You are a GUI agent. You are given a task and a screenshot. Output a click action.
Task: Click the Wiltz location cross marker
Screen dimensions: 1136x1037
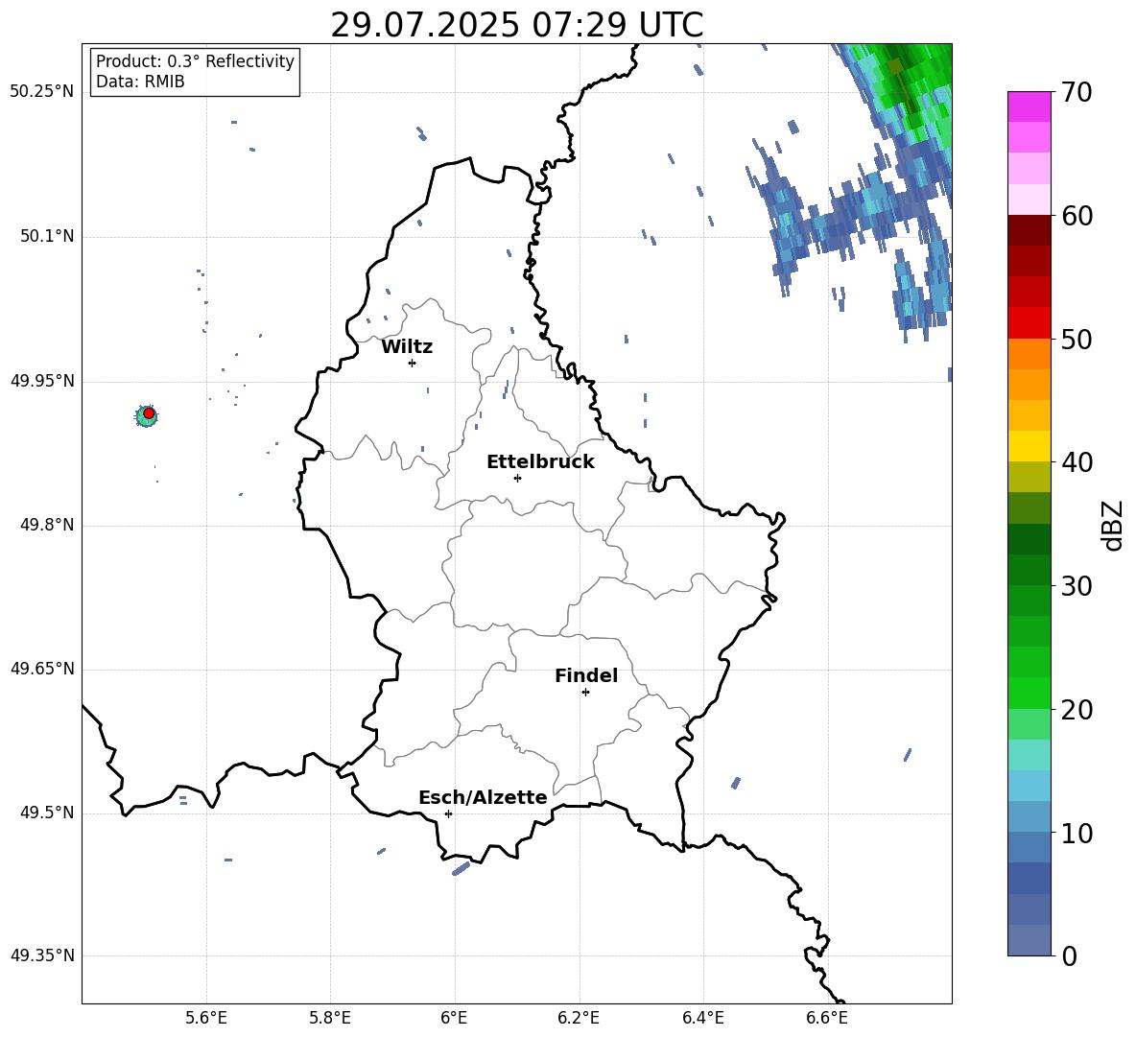tap(413, 363)
